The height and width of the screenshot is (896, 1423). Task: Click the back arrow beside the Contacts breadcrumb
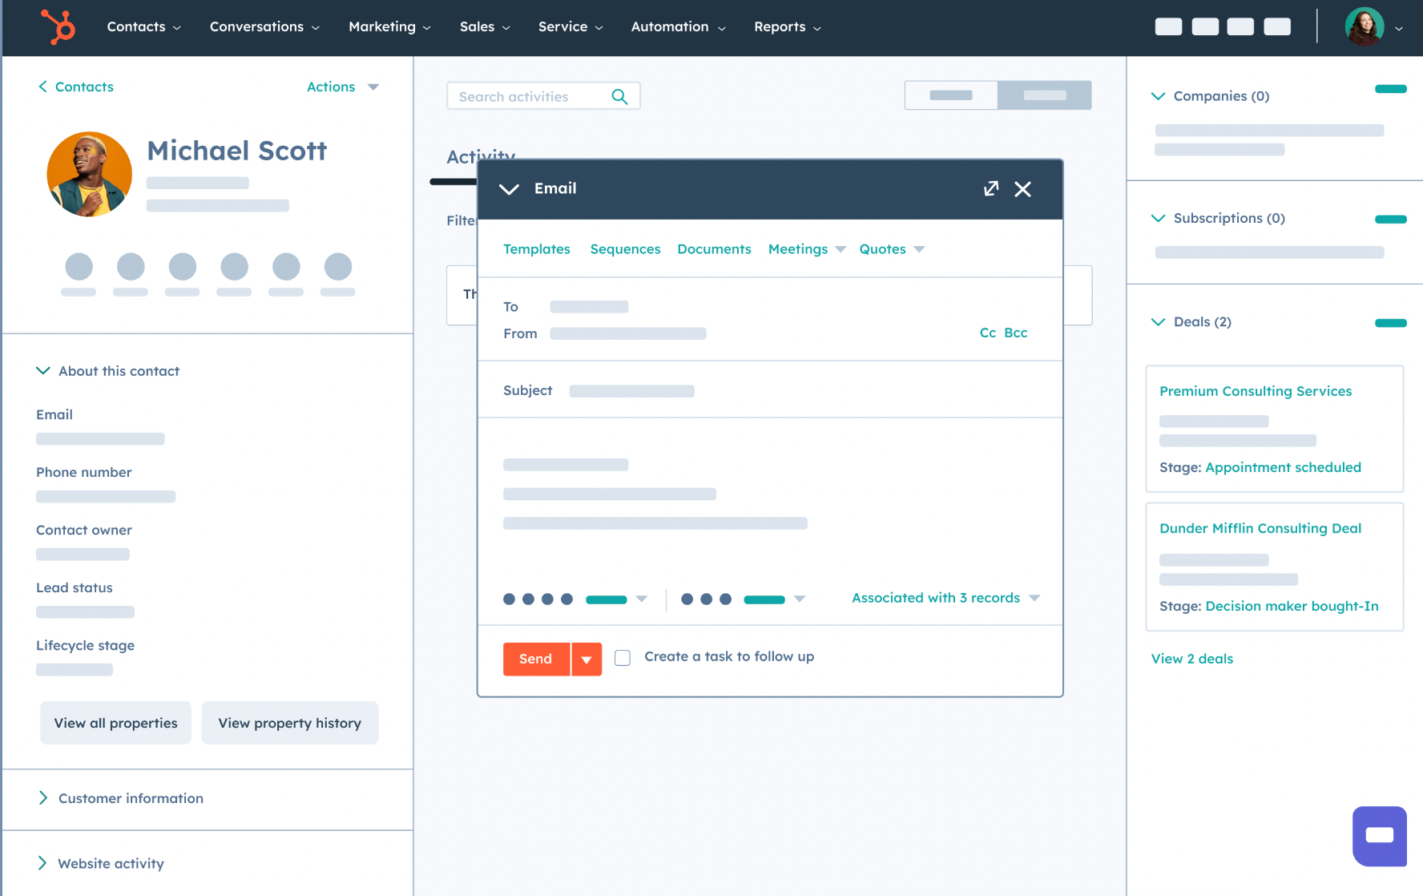click(43, 87)
